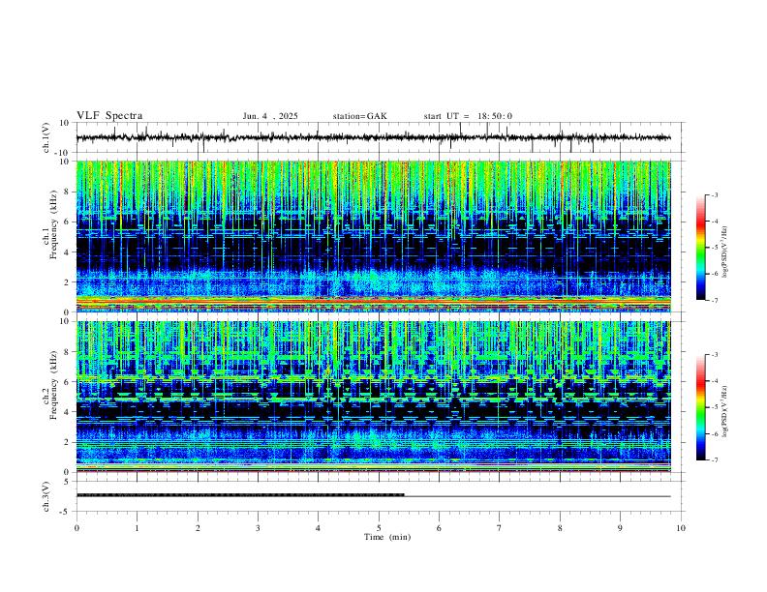Viewport: 767px width, 592px height.
Task: Click the ch.1 voltage waveform trace
Action: [373, 137]
